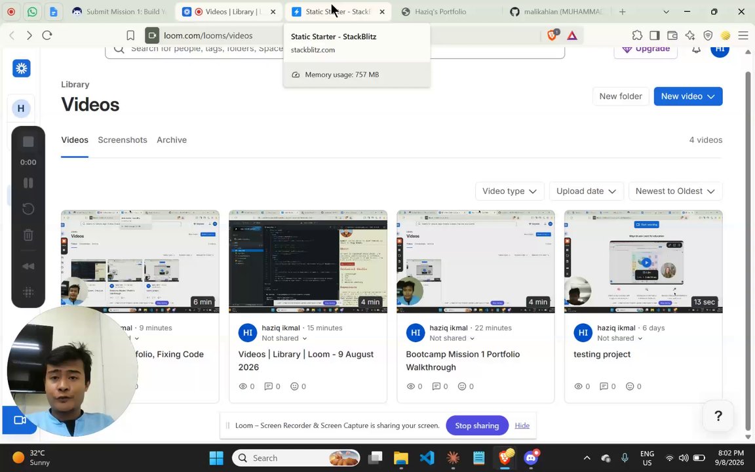Expand Not shared on the 15 minutes video
Image resolution: width=755 pixels, height=472 pixels.
[x=284, y=338]
